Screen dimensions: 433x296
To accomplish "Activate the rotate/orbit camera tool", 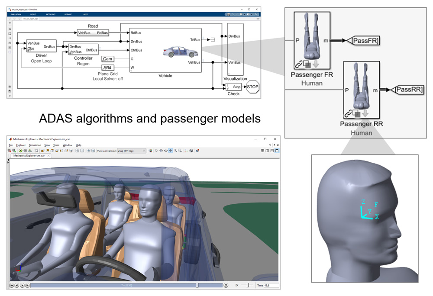I will click(161, 151).
